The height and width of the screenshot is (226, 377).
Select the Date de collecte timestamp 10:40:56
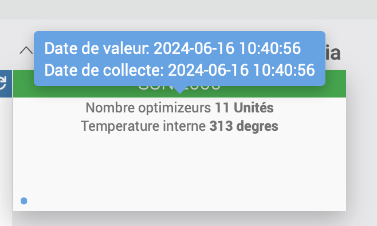tap(284, 70)
